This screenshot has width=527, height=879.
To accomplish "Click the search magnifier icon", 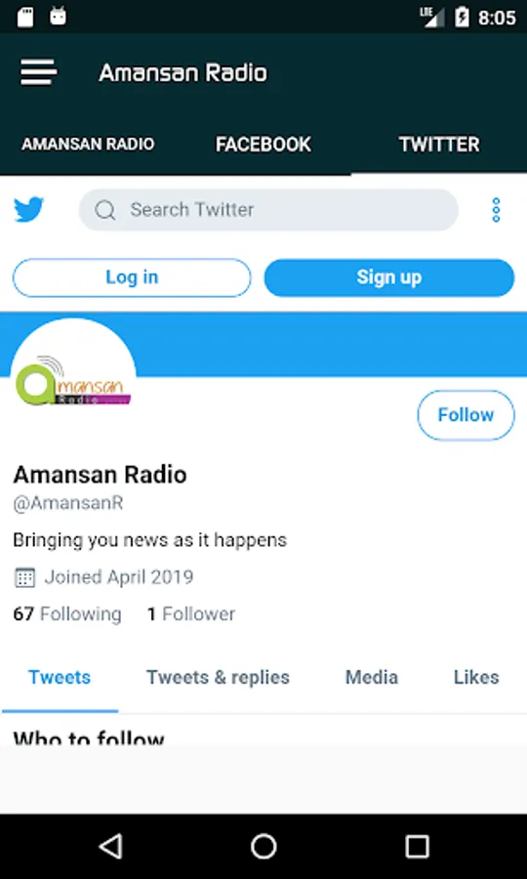I will coord(105,210).
